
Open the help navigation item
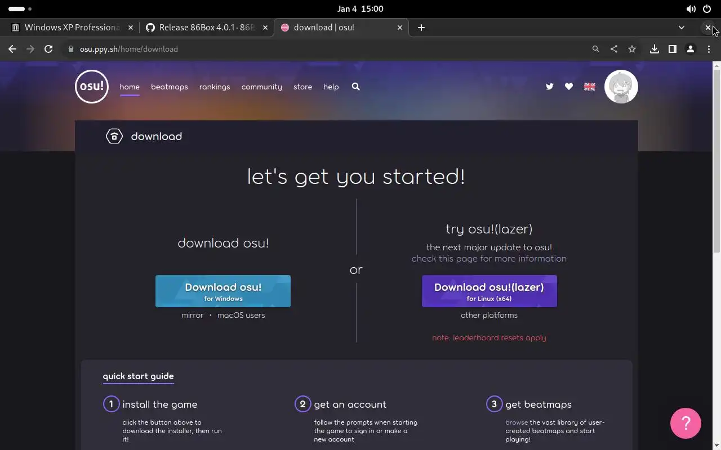point(331,87)
